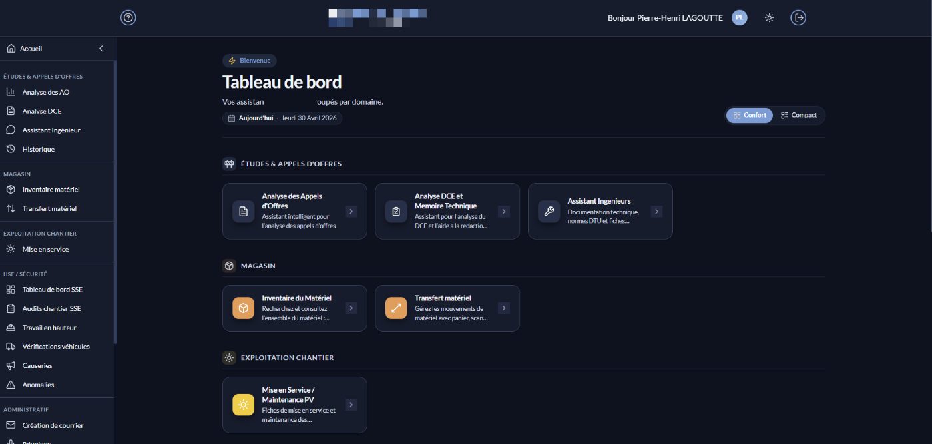Click Bonjour Pierre-Henri LAGOUTTE text
This screenshot has width=932, height=444.
pyautogui.click(x=665, y=18)
